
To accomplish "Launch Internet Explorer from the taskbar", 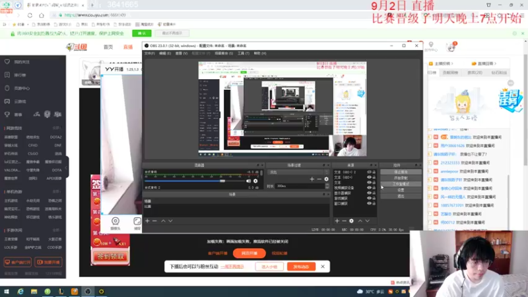I will click(20, 292).
